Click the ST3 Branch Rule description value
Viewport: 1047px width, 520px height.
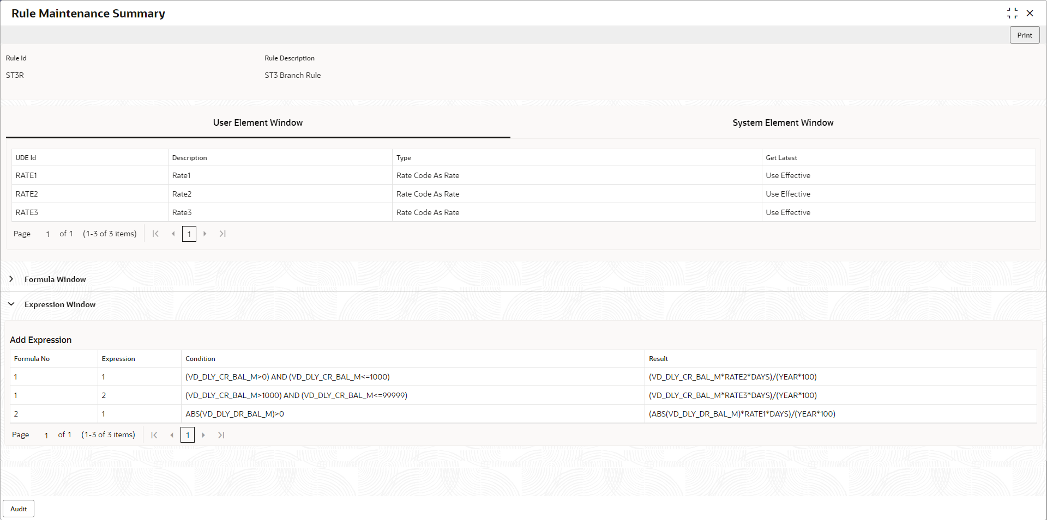pyautogui.click(x=293, y=75)
